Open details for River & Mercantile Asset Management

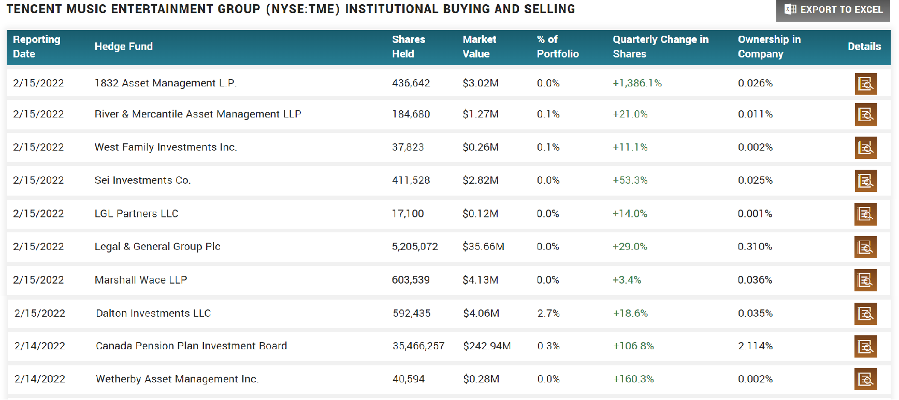[x=866, y=114]
